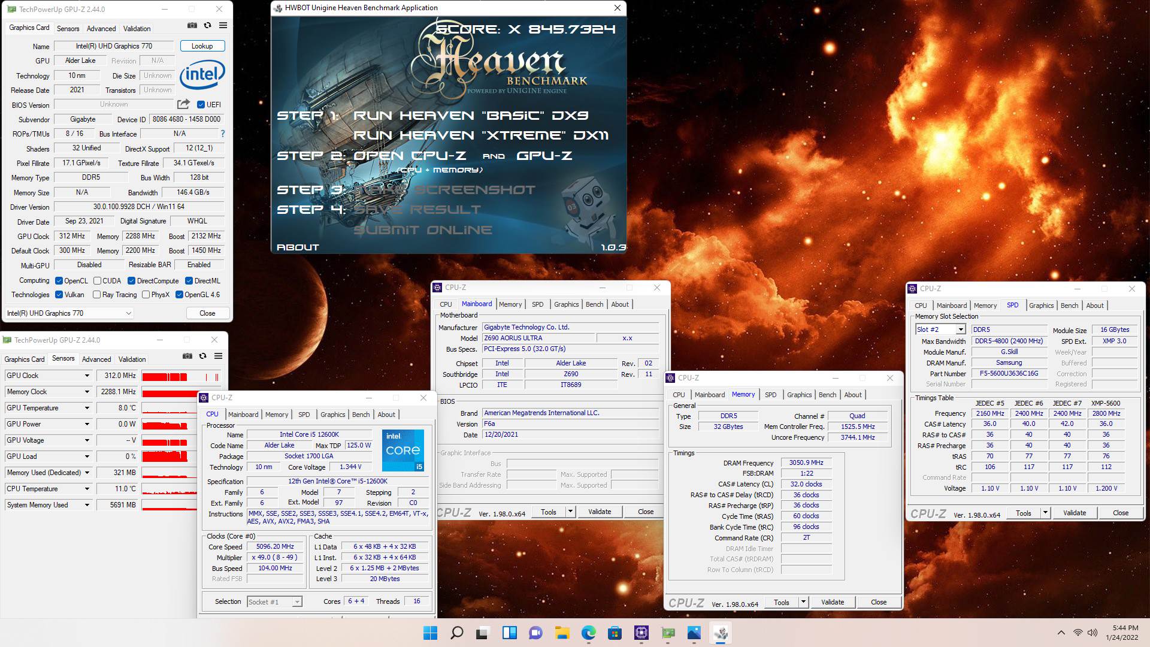Toggle the Vulkan checkbox
This screenshot has width=1150, height=647.
(59, 294)
